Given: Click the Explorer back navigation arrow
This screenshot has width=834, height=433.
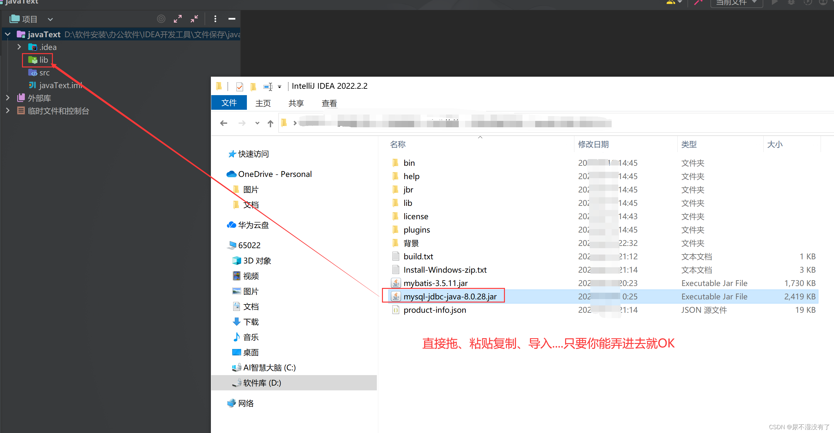Looking at the screenshot, I should pos(224,123).
